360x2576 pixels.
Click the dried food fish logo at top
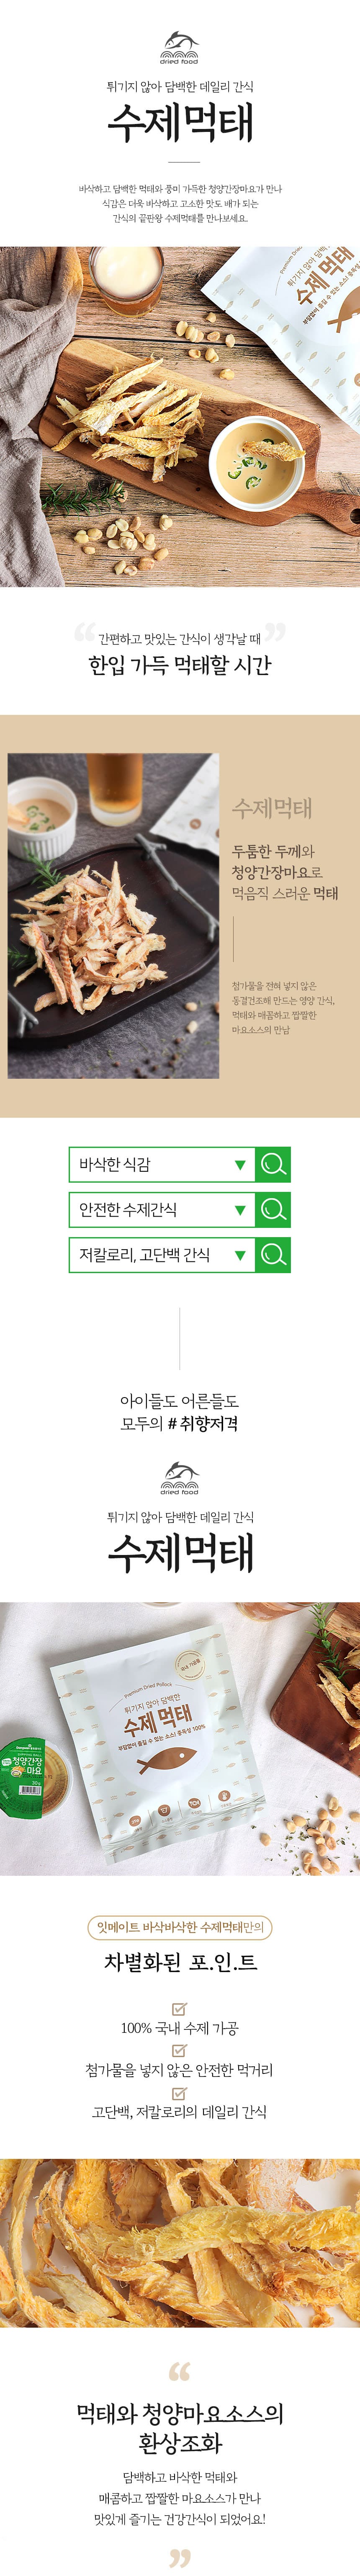click(180, 47)
